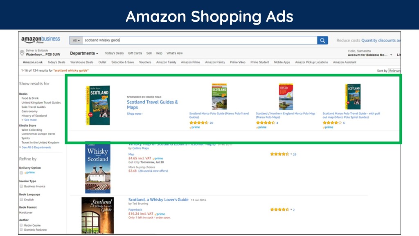419x236 pixels.
Task: Tick the Prime delivery option checkbox
Action: pos(21,173)
